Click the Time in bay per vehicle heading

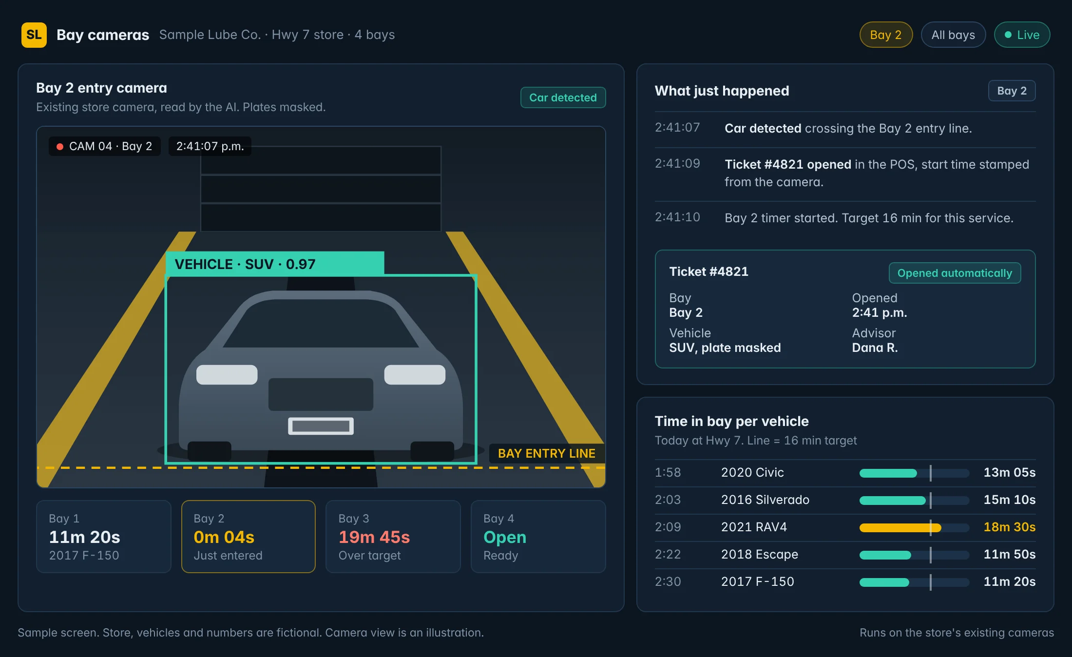pyautogui.click(x=731, y=421)
